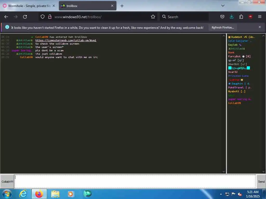Open Windows Media Player from taskbar
The image size is (266, 199).
[71, 194]
